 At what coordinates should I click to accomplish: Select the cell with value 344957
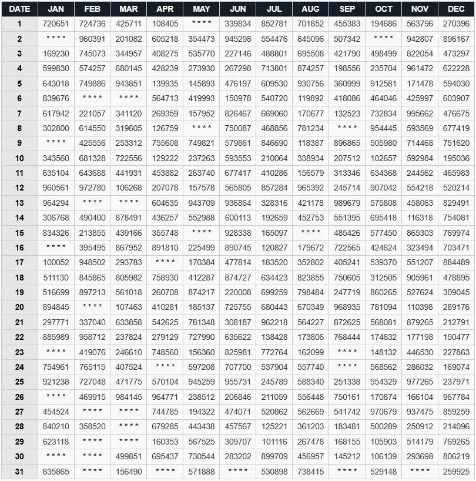coord(129,54)
